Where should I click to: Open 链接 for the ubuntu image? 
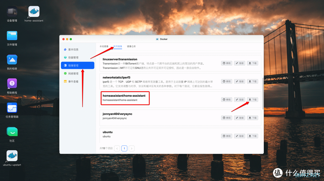pos(239,136)
